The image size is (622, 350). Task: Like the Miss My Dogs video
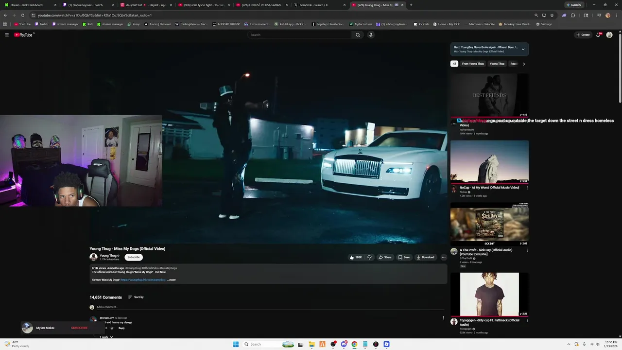356,257
